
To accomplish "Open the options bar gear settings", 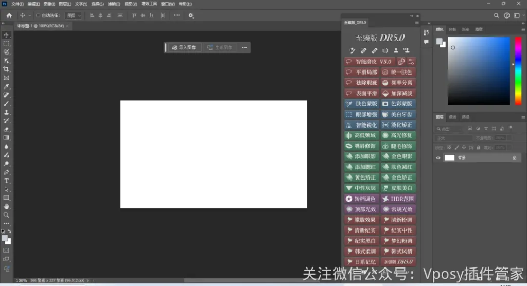I will pyautogui.click(x=191, y=15).
